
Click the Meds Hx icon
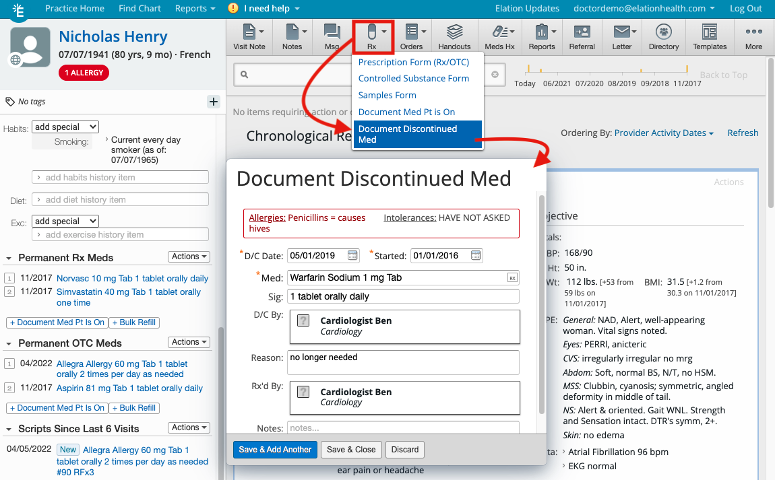pyautogui.click(x=499, y=36)
